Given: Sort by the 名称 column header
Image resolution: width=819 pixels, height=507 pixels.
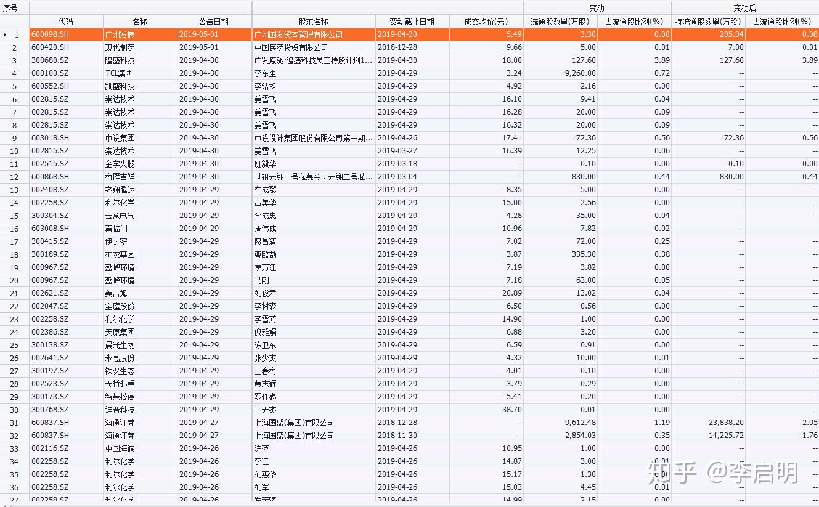Looking at the screenshot, I should (140, 22).
